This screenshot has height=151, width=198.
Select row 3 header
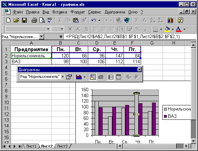click(6, 61)
